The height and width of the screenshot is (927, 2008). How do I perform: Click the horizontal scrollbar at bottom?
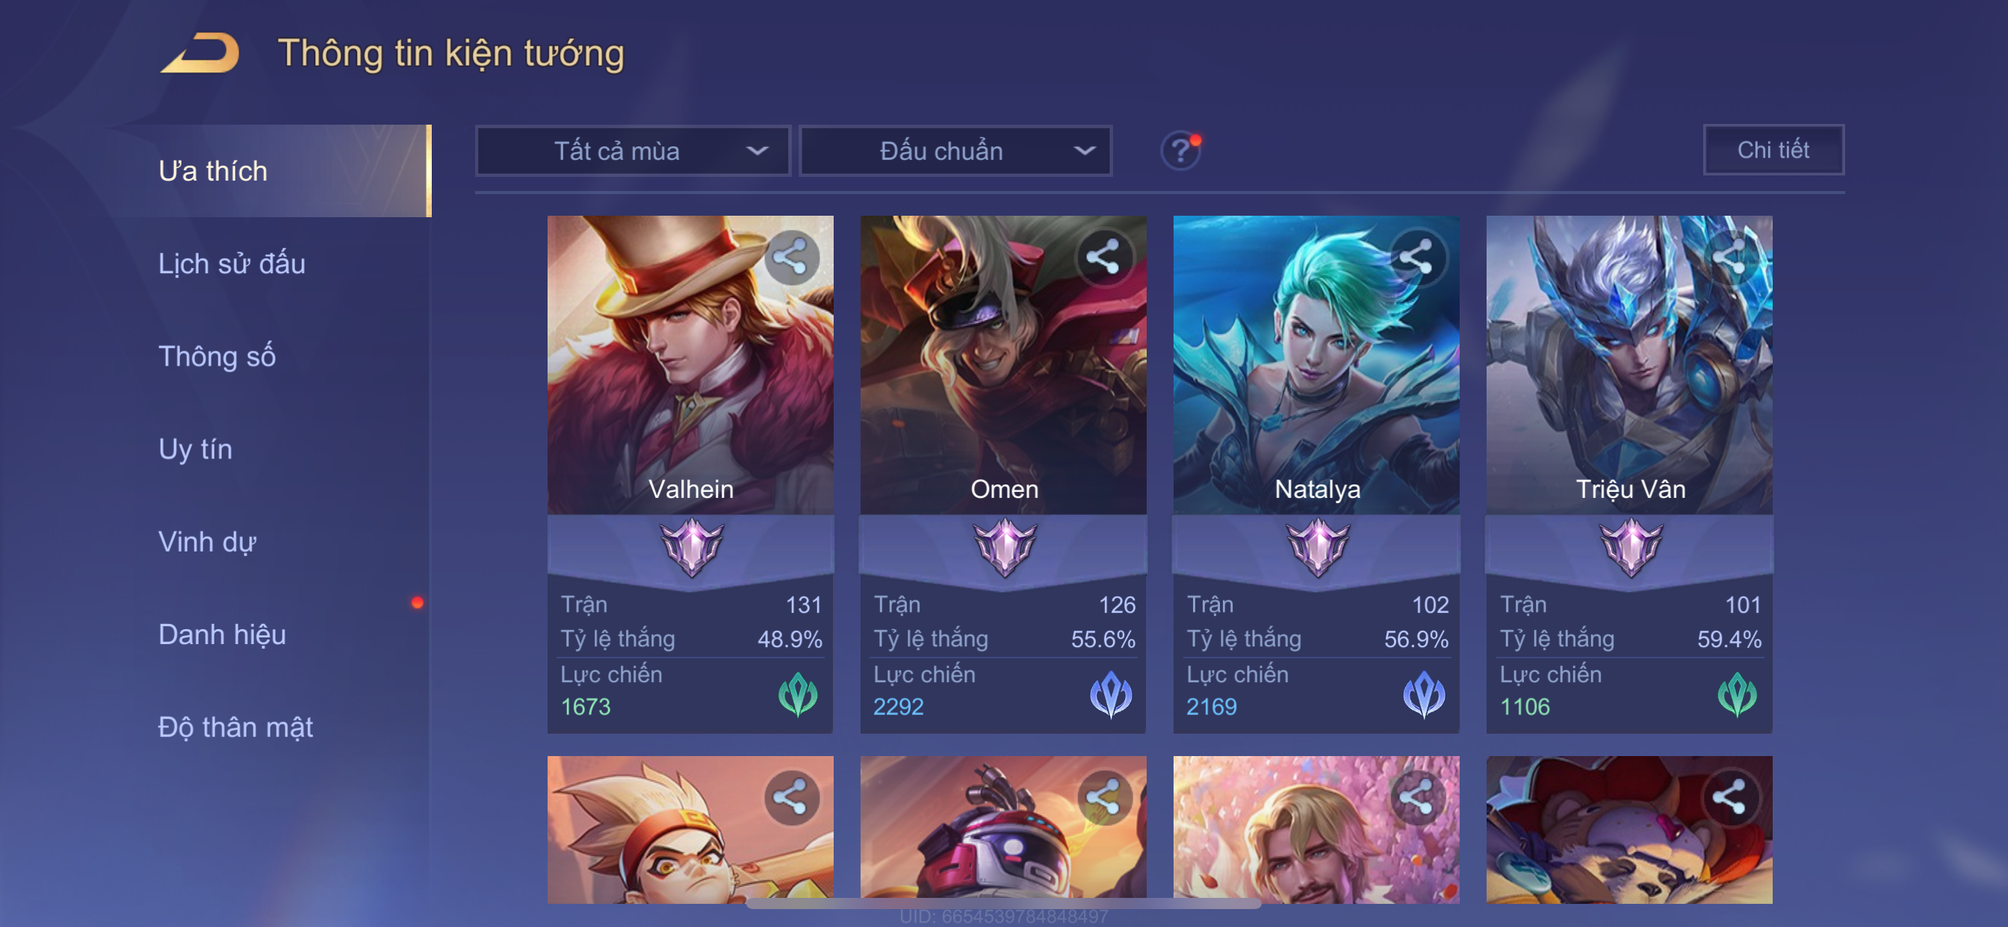click(x=1003, y=904)
